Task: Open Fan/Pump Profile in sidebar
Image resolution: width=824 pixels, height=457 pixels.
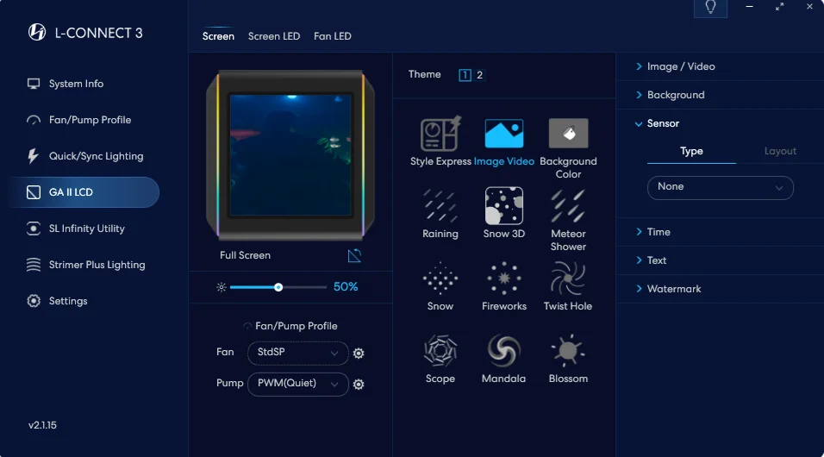Action: 90,120
